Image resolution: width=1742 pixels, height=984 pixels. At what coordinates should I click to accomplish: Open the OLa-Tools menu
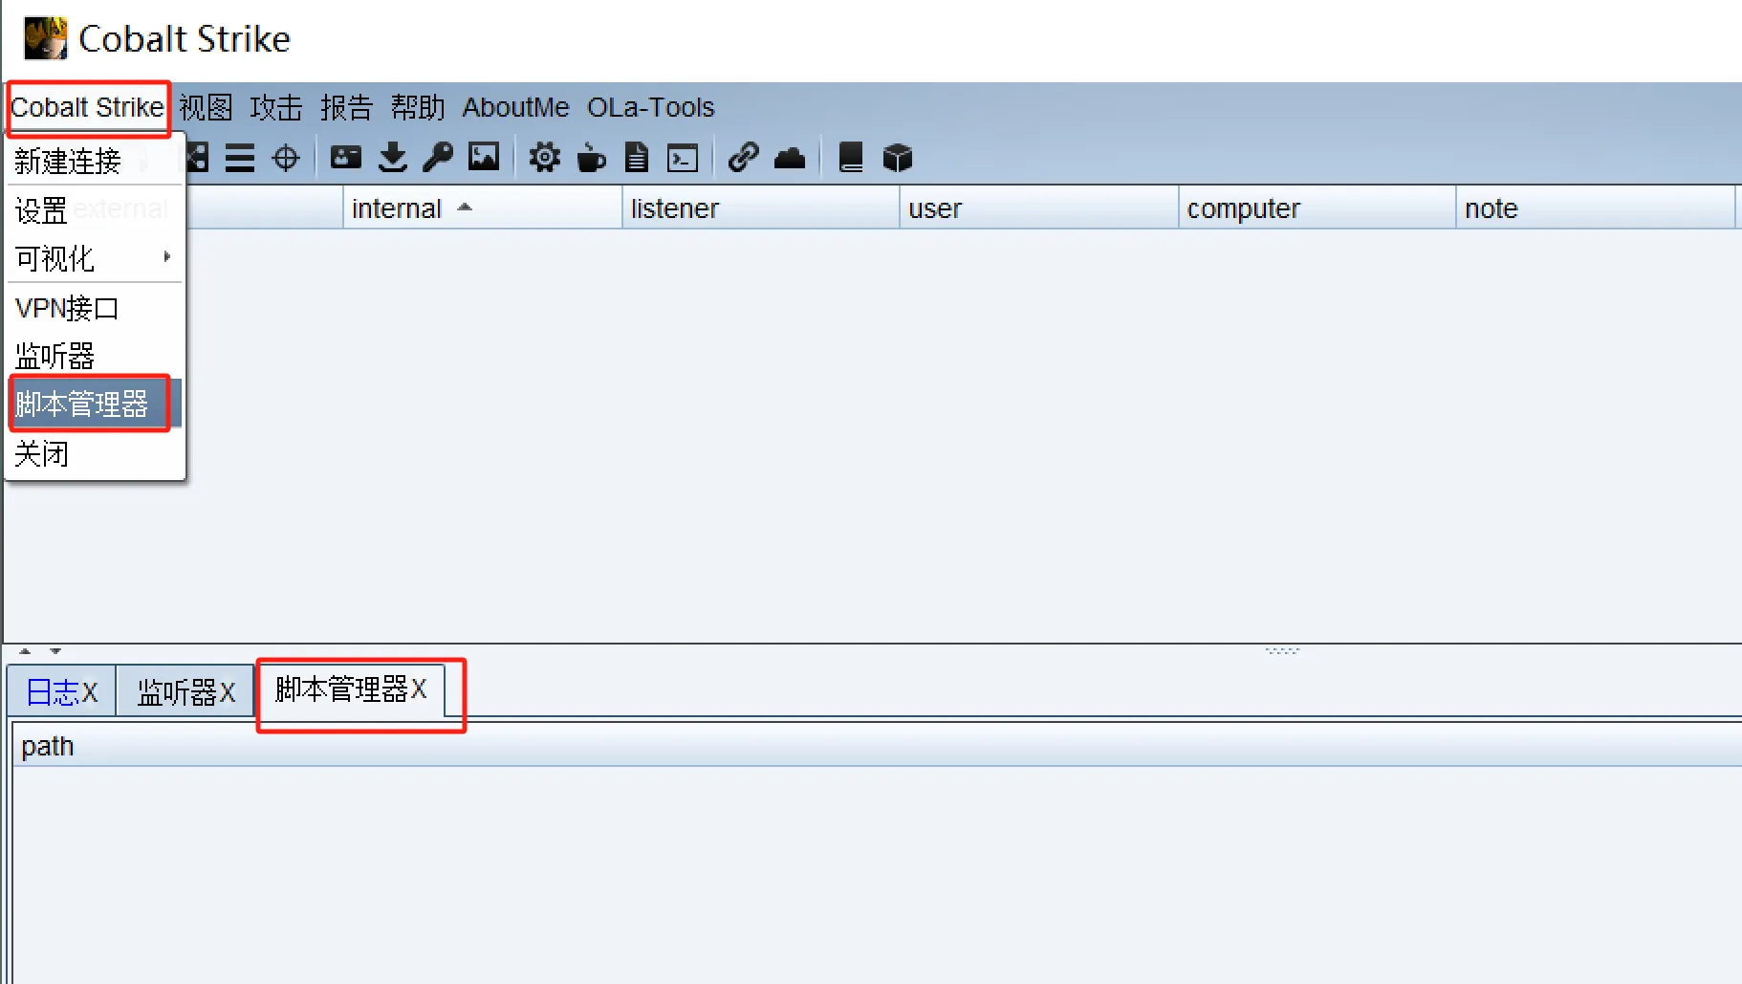(x=651, y=107)
